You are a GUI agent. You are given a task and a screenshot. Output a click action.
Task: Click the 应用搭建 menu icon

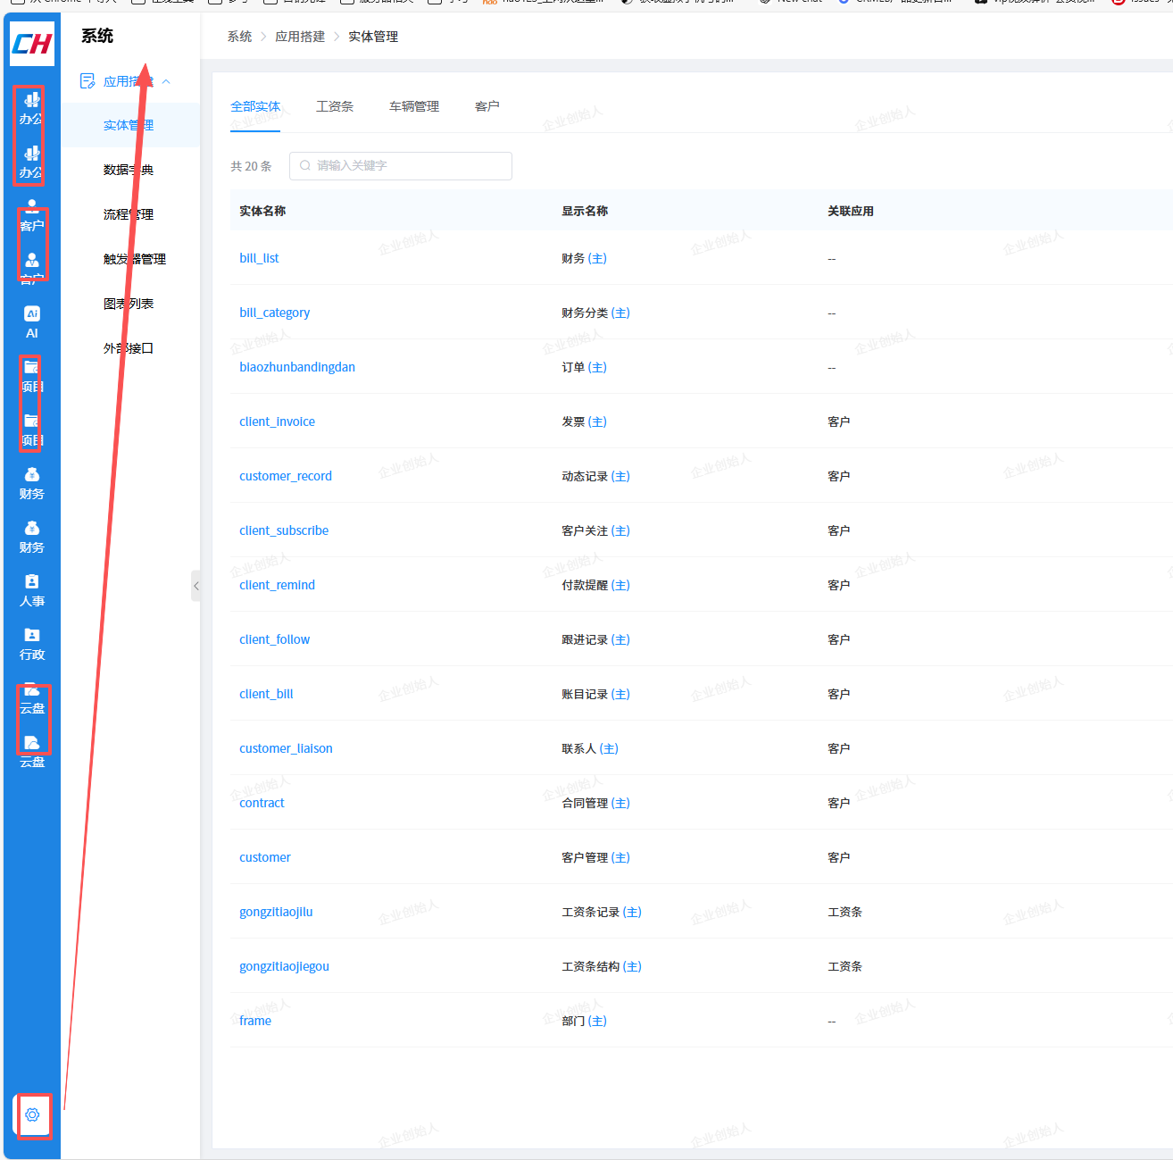[x=87, y=81]
